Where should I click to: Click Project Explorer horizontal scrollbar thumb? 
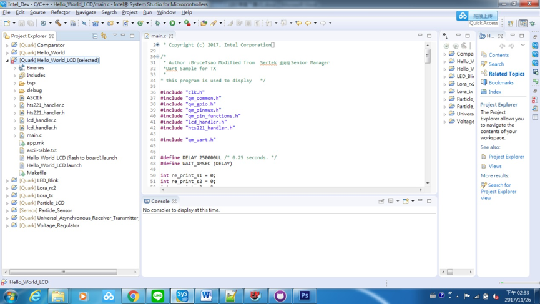(63, 272)
